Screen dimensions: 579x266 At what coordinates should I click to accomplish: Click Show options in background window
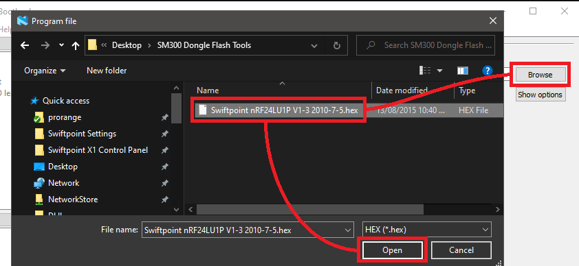(x=540, y=95)
